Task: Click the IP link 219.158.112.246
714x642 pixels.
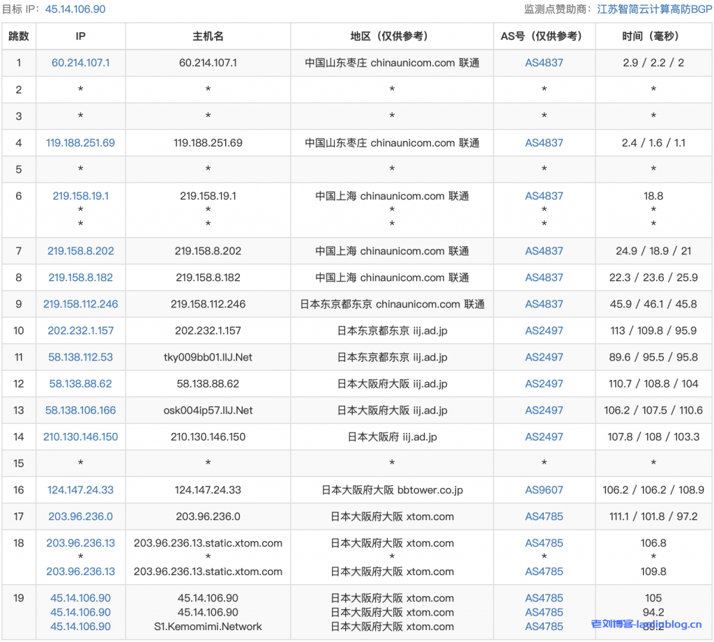Action: [80, 304]
